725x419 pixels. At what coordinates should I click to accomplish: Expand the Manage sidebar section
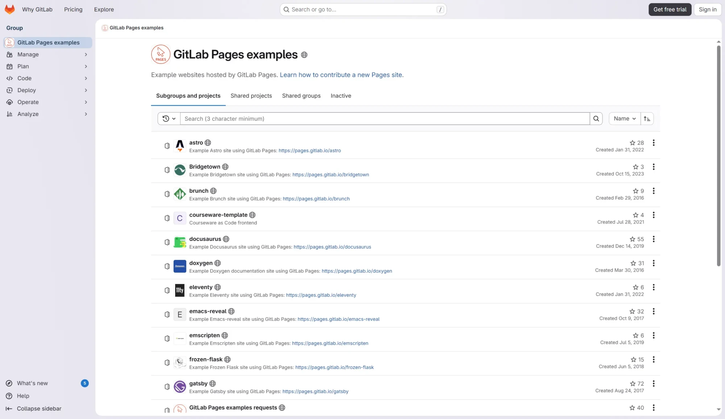47,54
